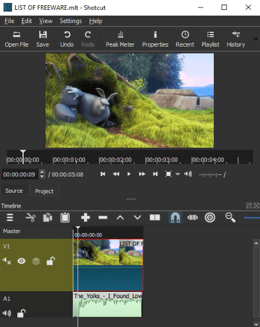
Task: Hide video track V1
Action: (x=21, y=261)
